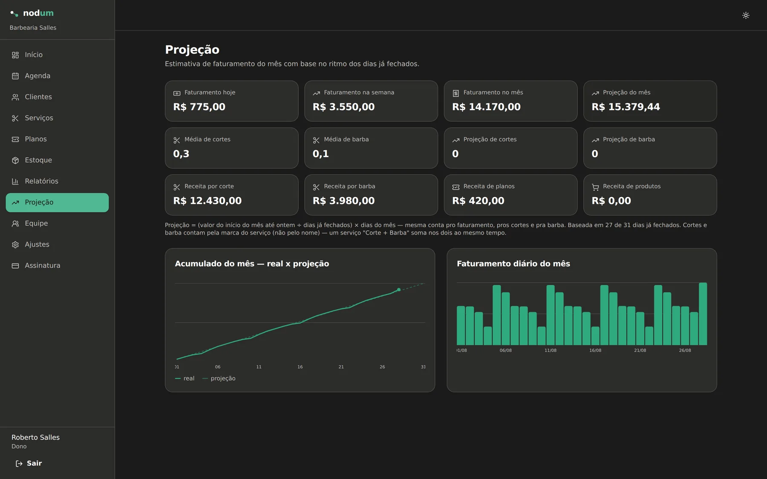Open the Agenda calendar icon
Viewport: 767px width, 479px height.
click(x=15, y=76)
